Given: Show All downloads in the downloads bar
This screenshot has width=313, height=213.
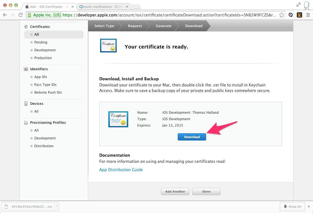Looking at the screenshot, I should (x=292, y=207).
